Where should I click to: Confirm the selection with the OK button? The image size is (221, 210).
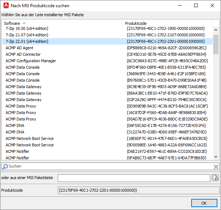tap(204, 203)
